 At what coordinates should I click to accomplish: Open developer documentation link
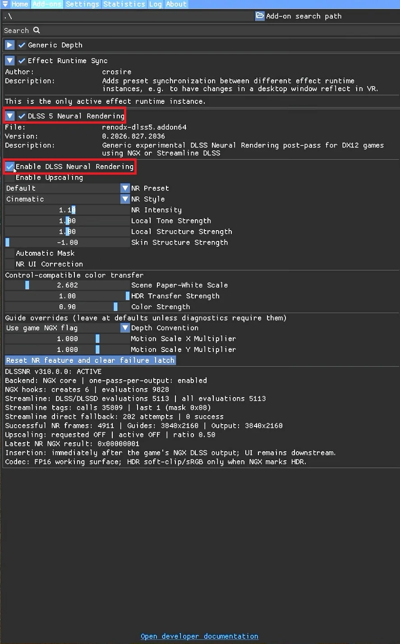coord(199,636)
